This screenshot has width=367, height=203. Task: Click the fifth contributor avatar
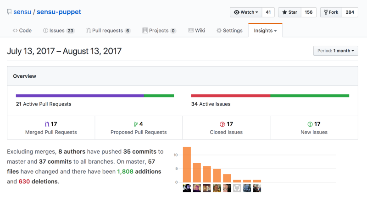click(227, 188)
